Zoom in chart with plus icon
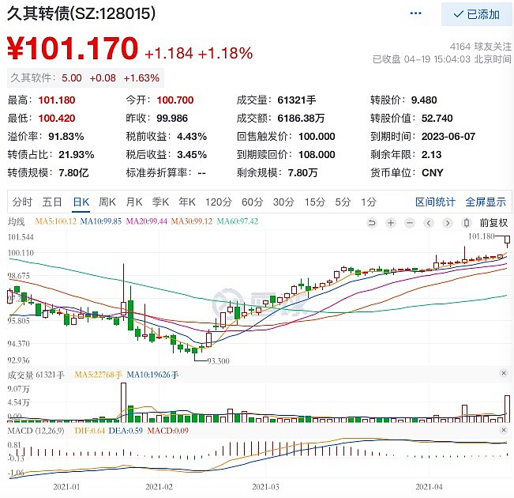The width and height of the screenshot is (514, 498). click(x=390, y=223)
